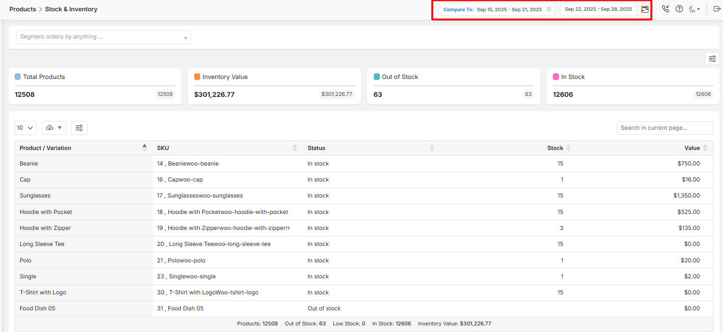Open the help question mark icon
This screenshot has width=723, height=332.
tap(679, 9)
